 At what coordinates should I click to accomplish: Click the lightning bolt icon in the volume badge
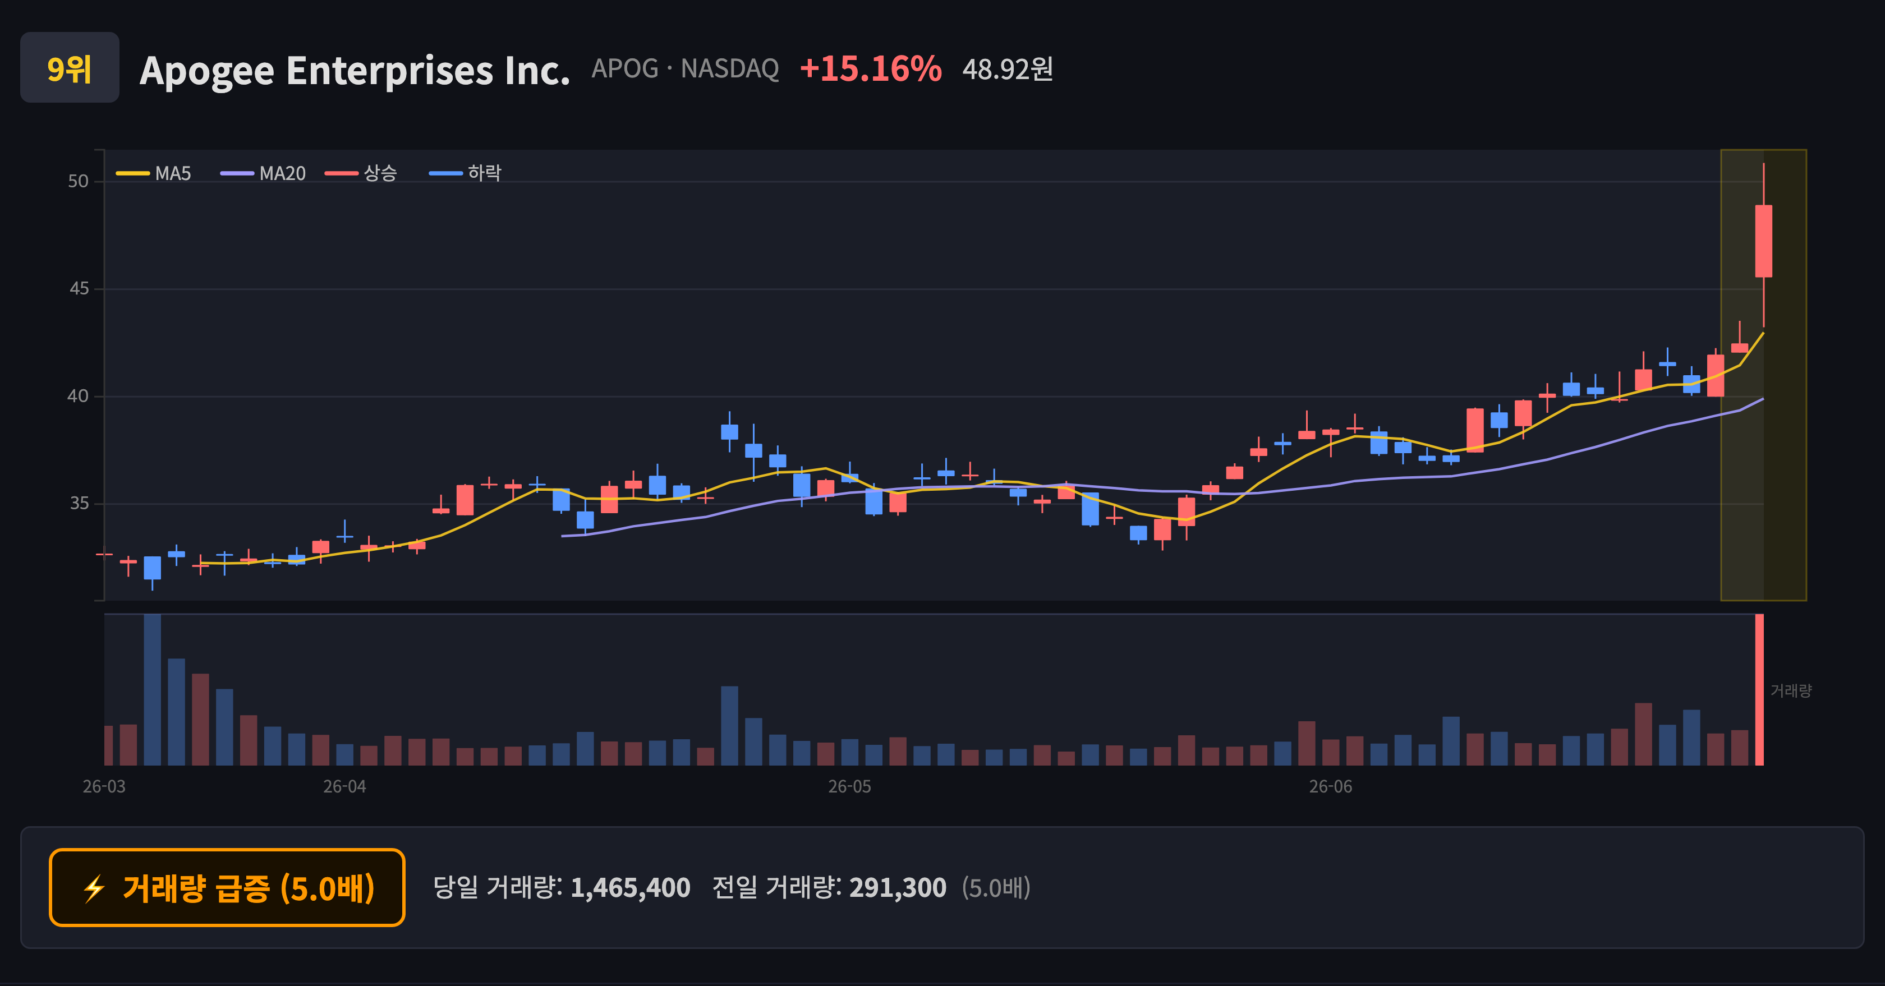[x=94, y=889]
